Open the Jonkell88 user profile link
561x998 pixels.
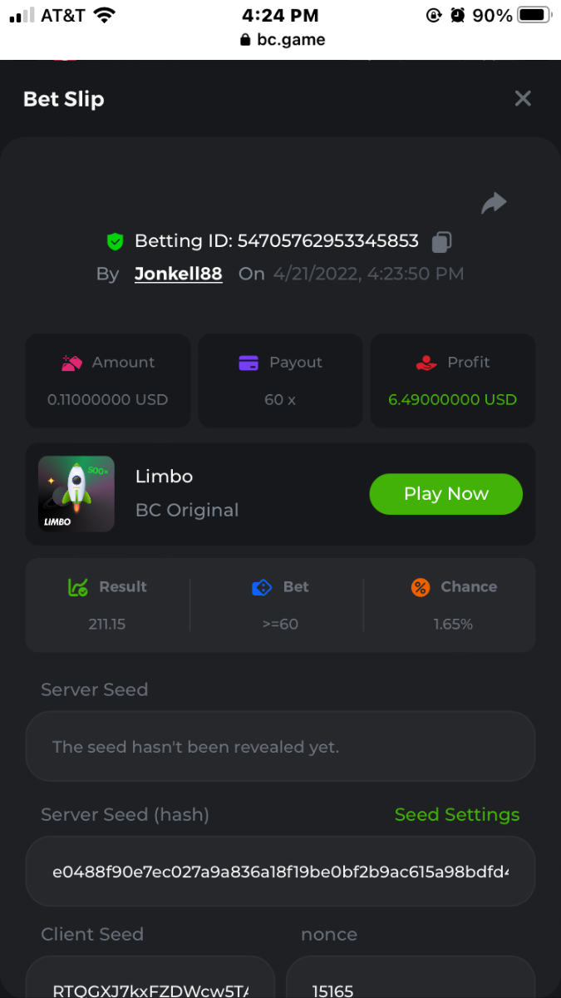178,274
